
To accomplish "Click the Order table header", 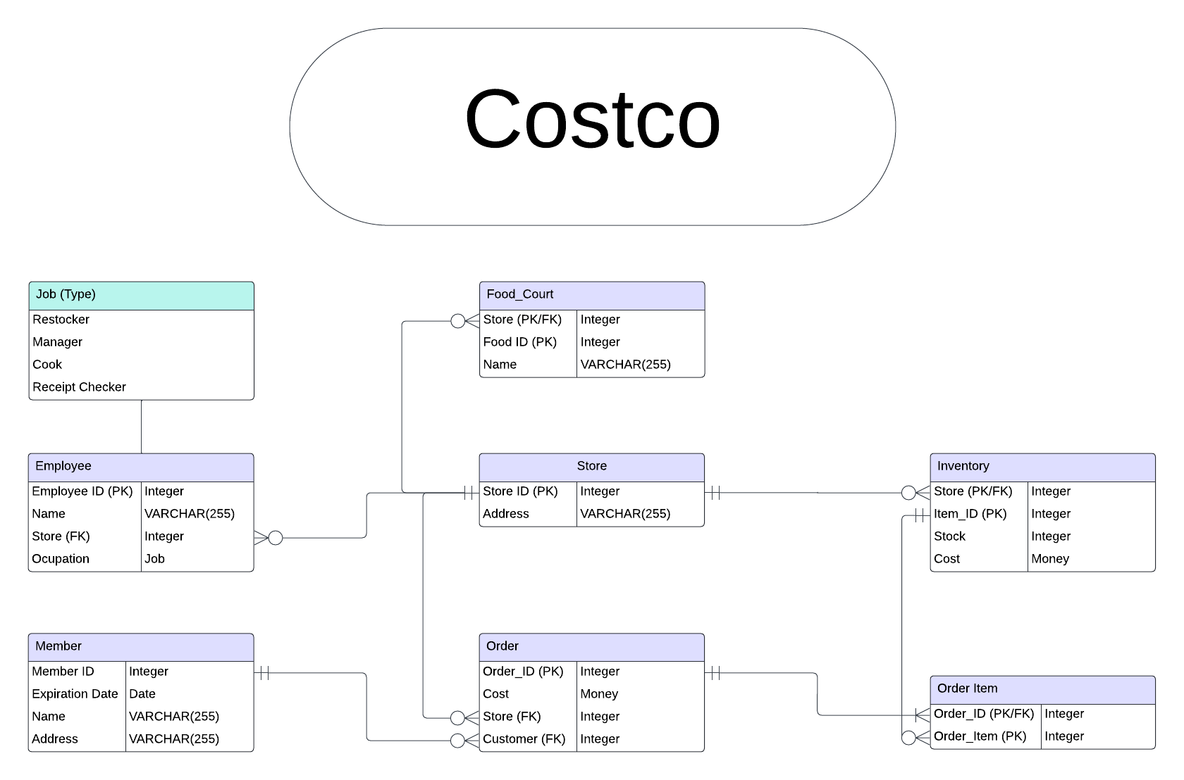I will [x=592, y=648].
